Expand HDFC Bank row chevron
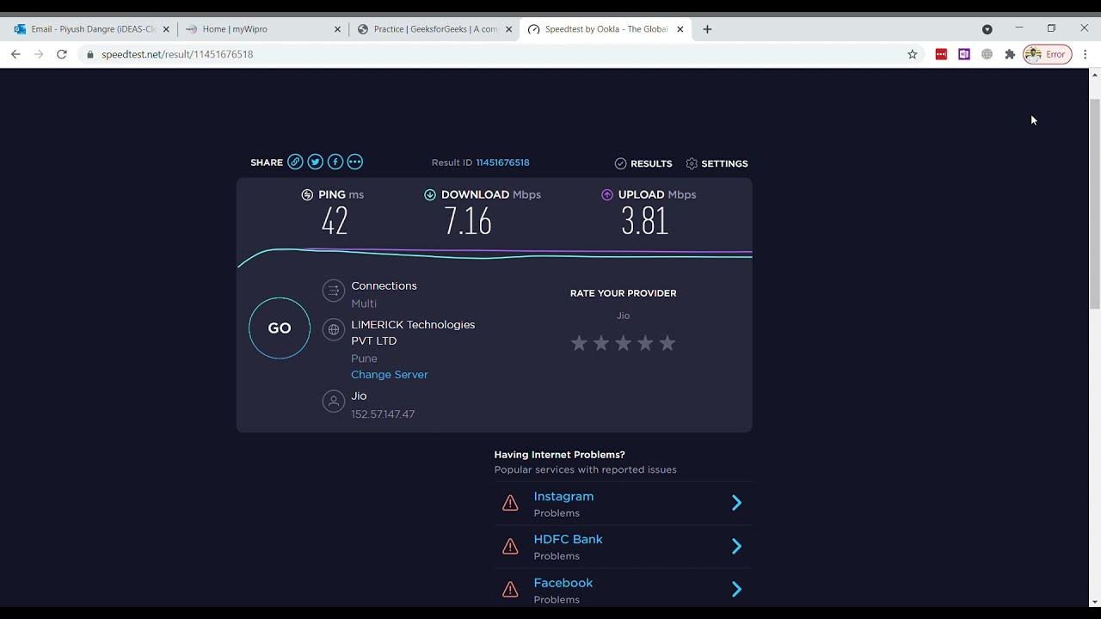 click(x=736, y=546)
